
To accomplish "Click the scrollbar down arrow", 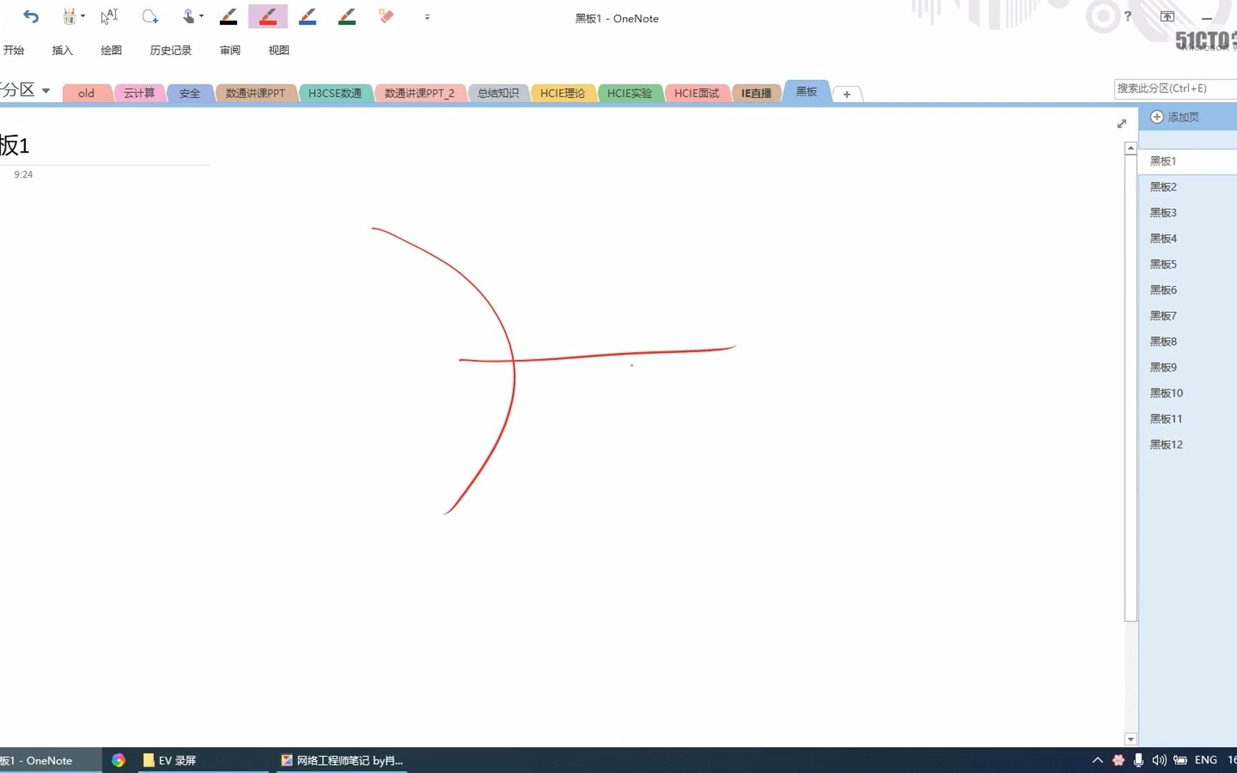I will 1130,739.
